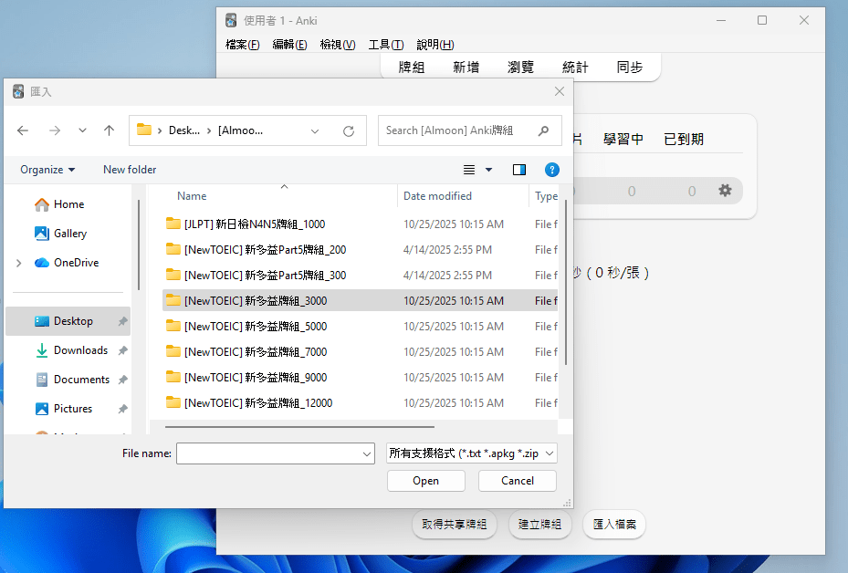Open the 工具(T) menu
The image size is (848, 573).
tap(385, 45)
